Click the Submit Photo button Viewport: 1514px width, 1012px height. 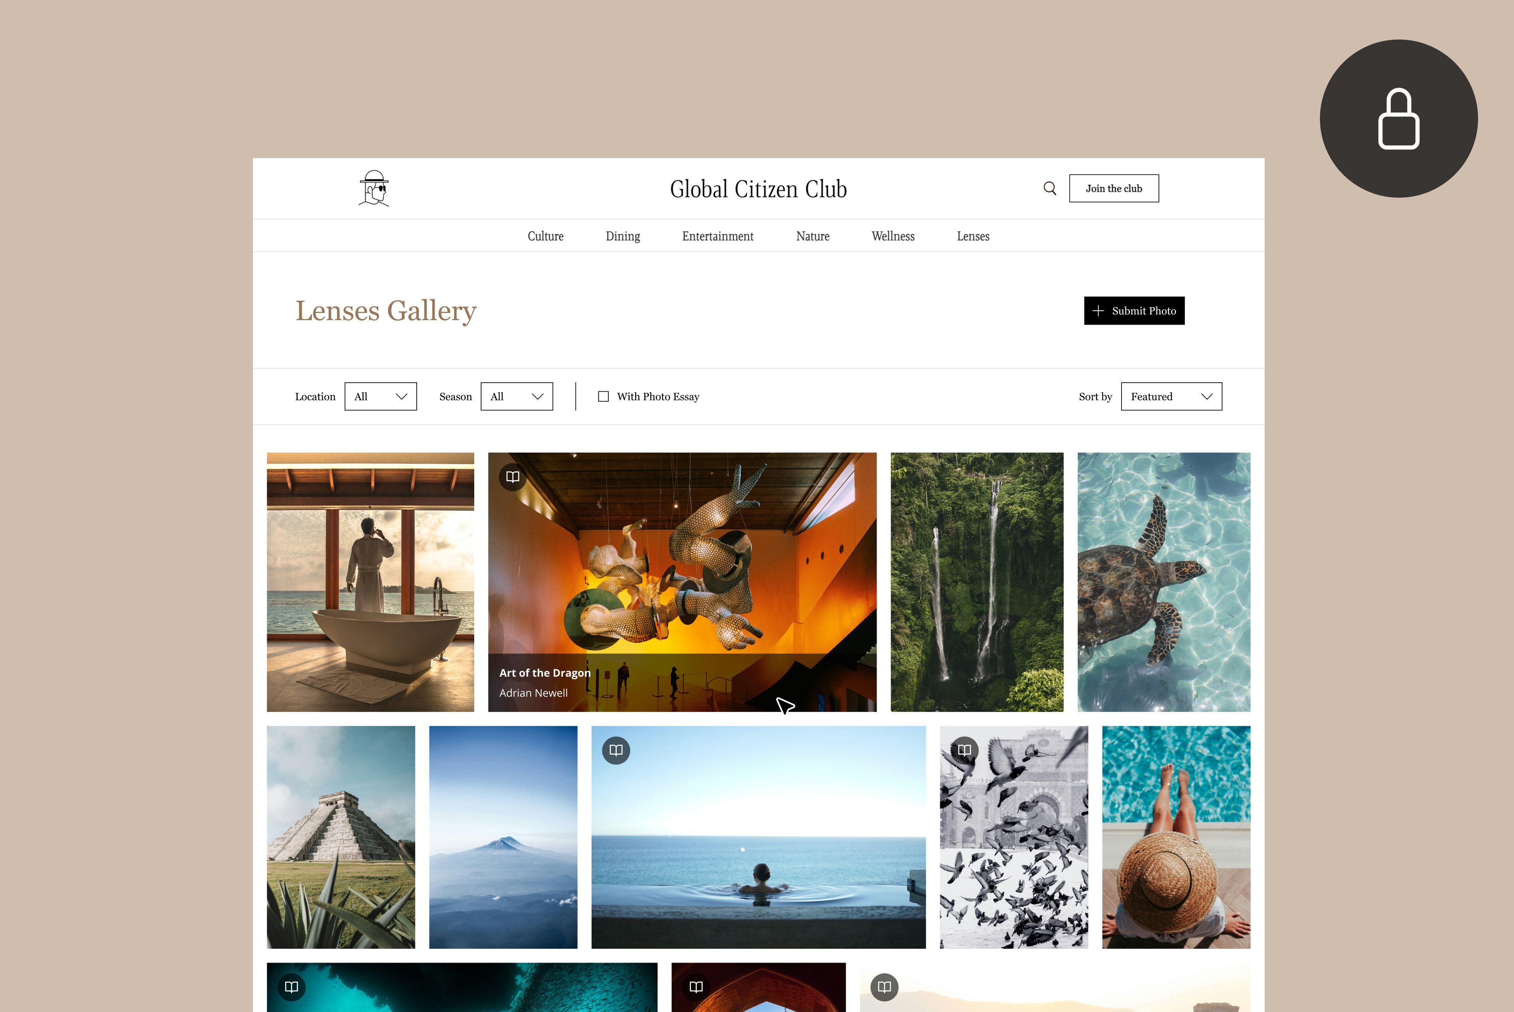pos(1134,310)
